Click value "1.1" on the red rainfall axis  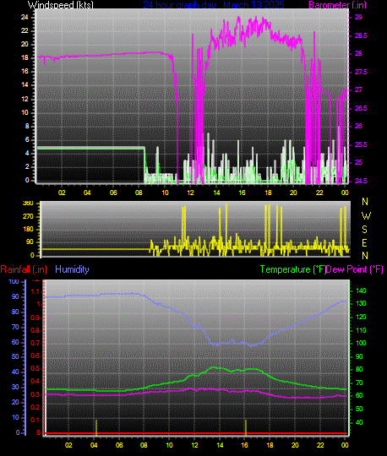pos(35,291)
